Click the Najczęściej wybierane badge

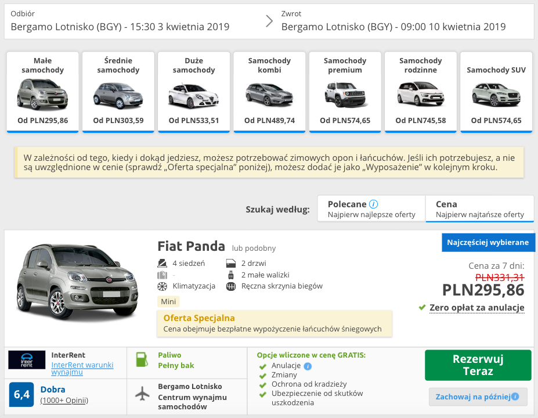tap(488, 242)
